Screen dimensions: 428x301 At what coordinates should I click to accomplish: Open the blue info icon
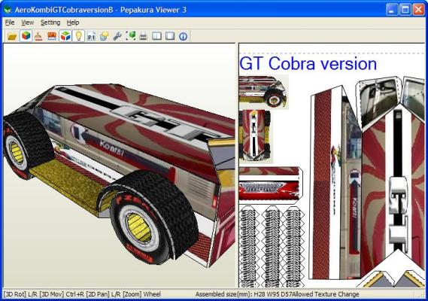(183, 36)
